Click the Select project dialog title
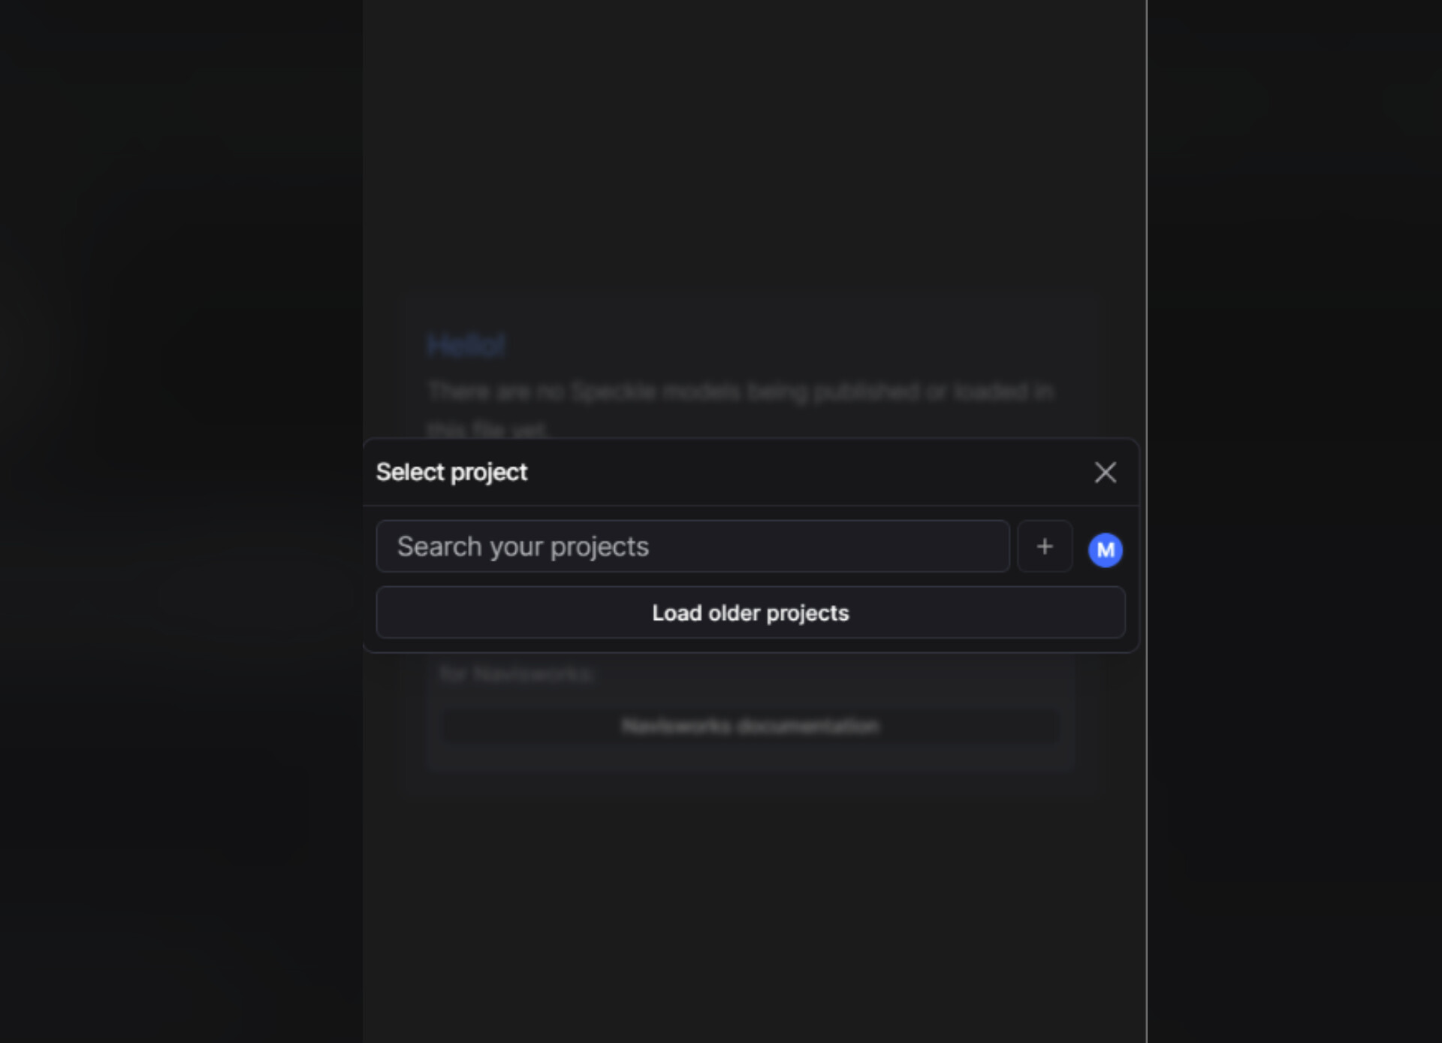 pos(451,472)
